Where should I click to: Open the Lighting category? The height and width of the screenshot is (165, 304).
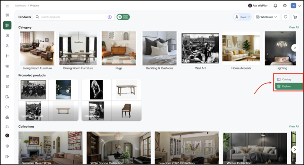(280, 51)
